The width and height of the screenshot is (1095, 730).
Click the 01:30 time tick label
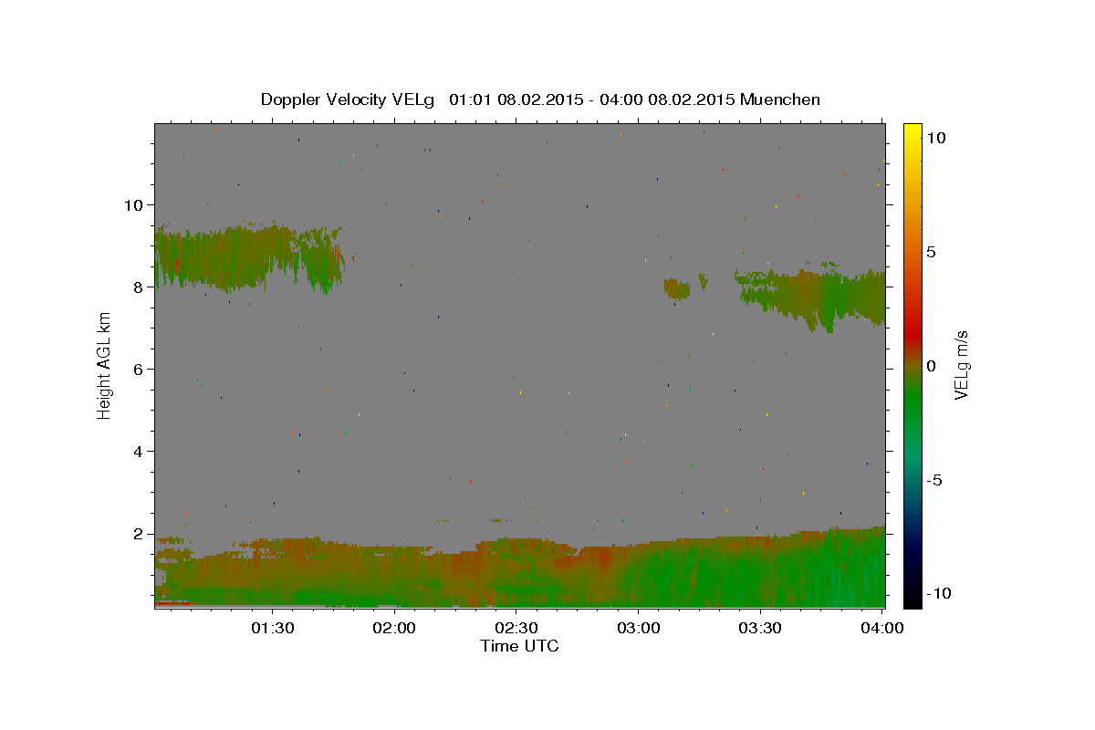(x=272, y=628)
